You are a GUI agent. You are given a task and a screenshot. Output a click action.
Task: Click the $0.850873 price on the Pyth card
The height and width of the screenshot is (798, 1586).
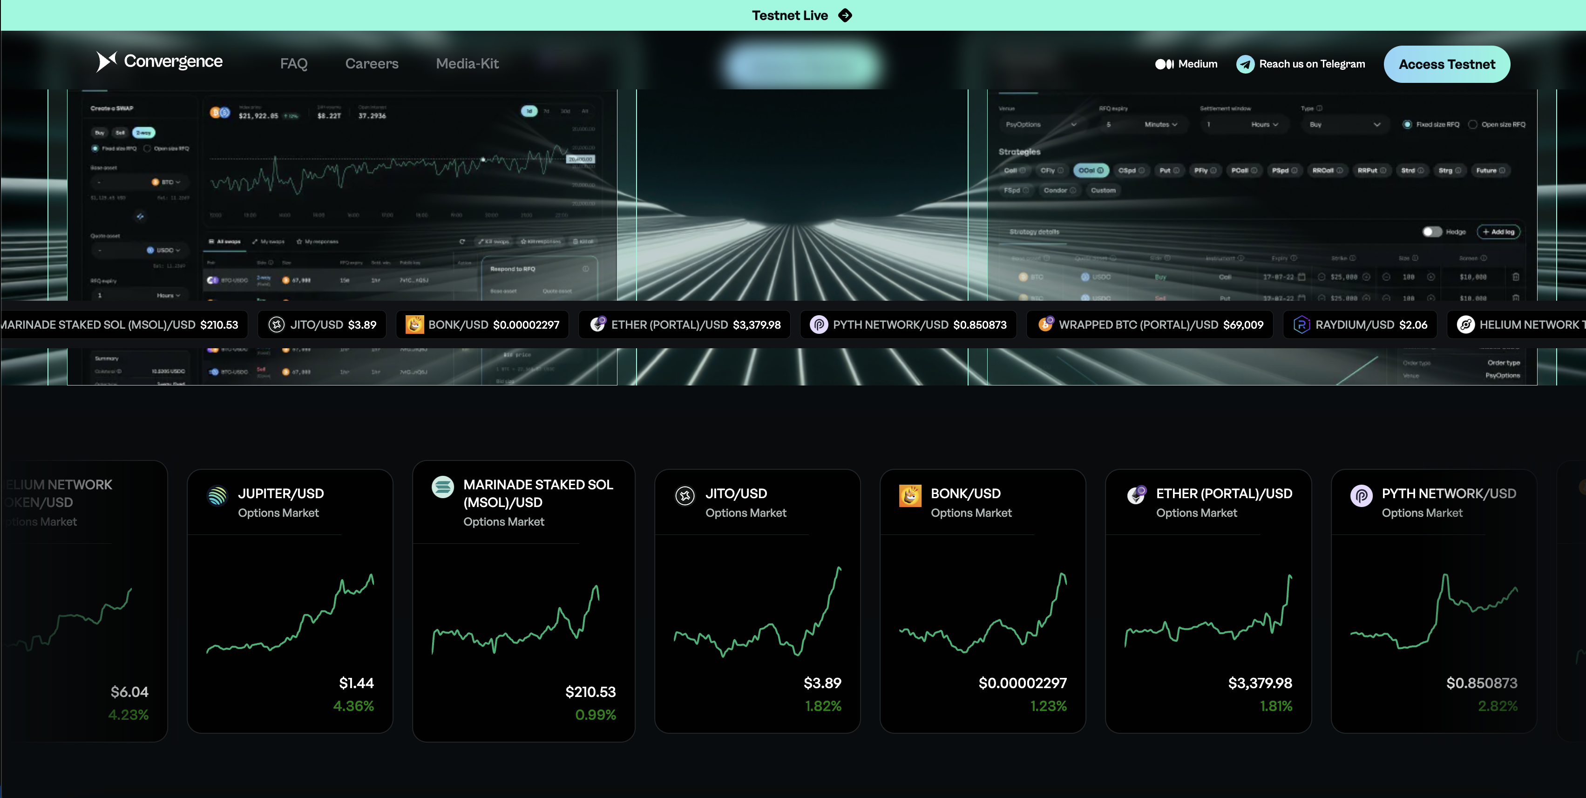(1481, 683)
